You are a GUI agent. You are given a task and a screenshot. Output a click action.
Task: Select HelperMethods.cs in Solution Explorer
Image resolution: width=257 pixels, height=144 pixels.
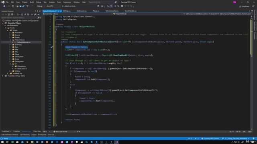(x=24, y=42)
